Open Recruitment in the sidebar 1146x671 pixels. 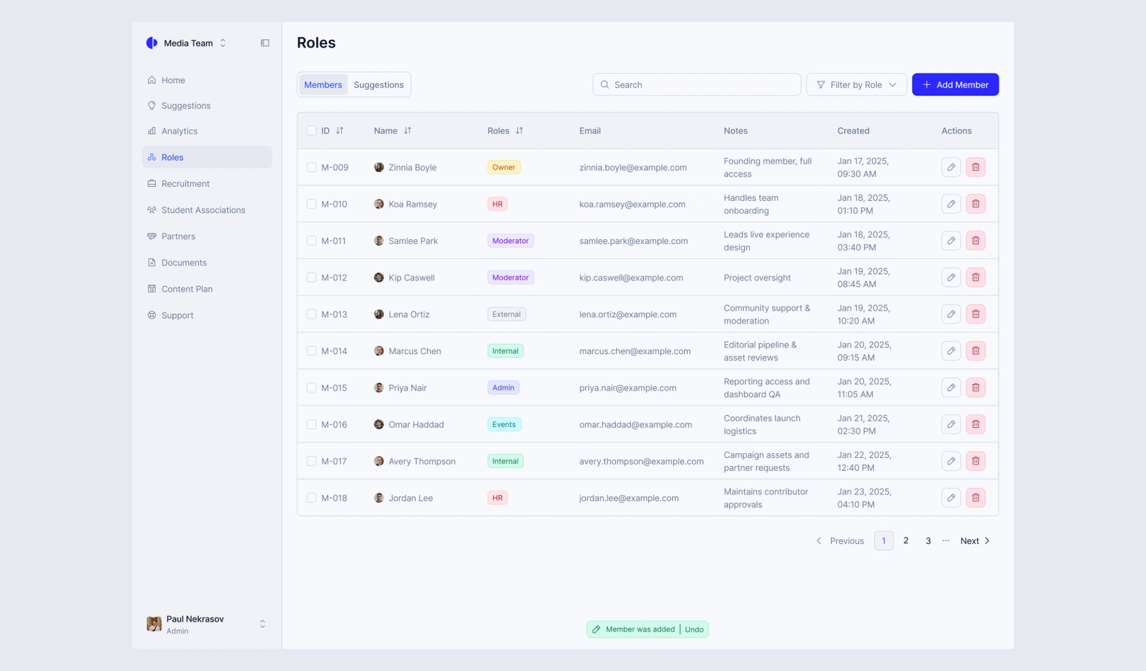click(x=207, y=184)
